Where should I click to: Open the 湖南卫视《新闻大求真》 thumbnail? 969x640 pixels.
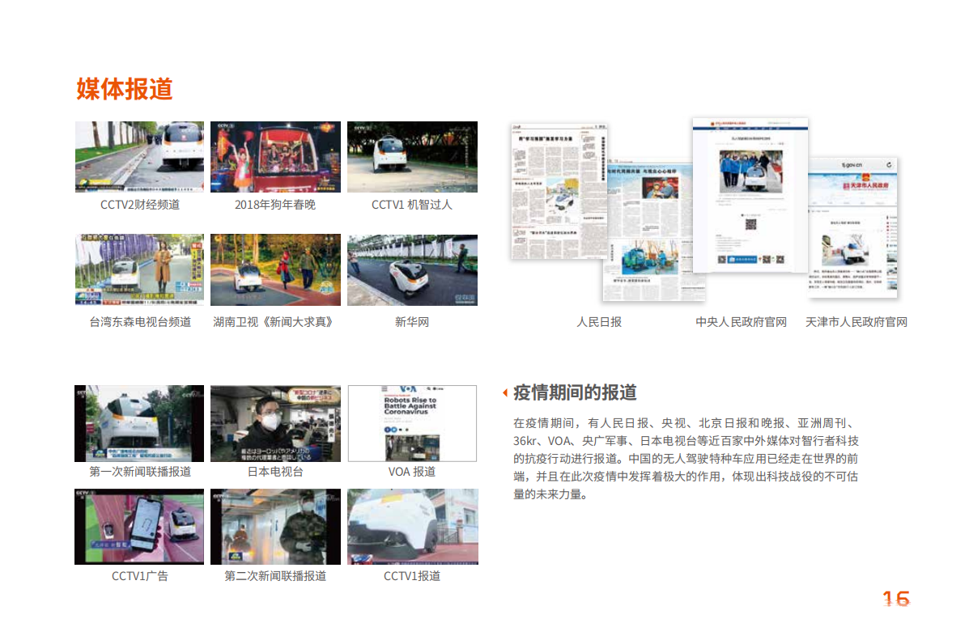[x=275, y=270]
